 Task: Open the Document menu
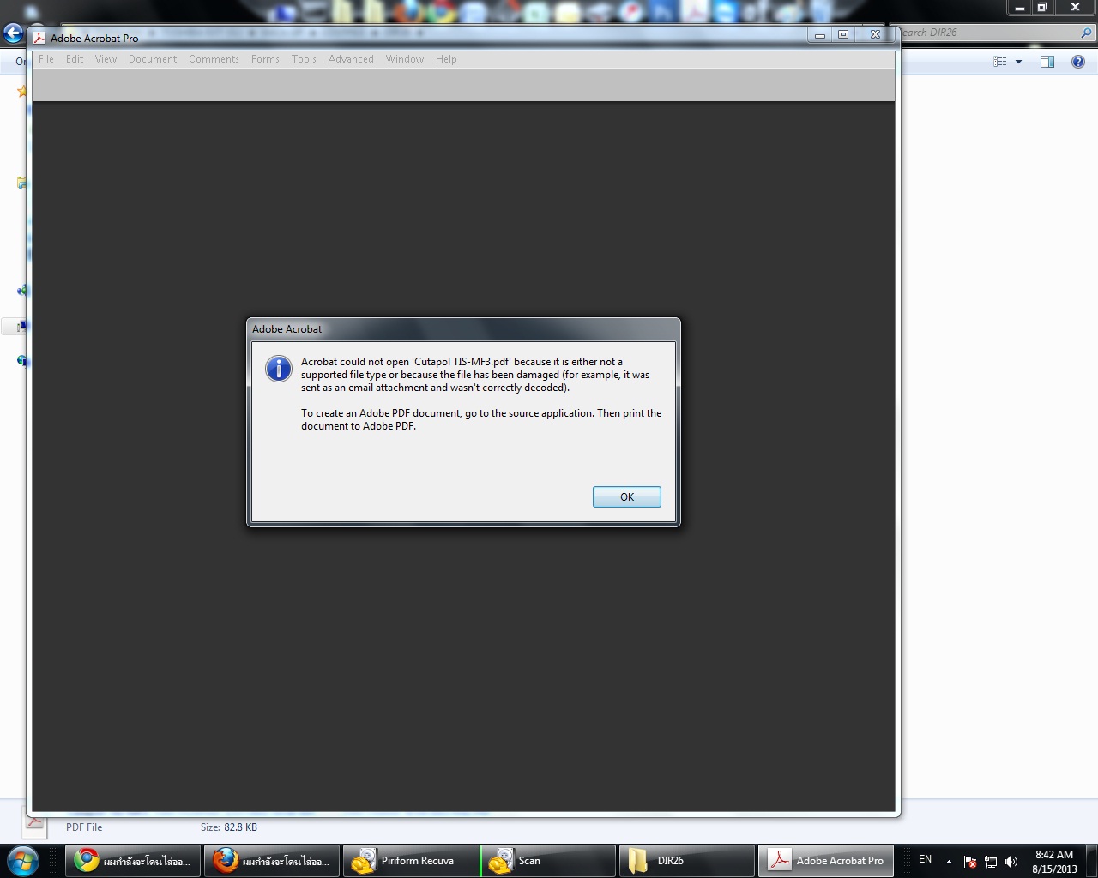153,59
